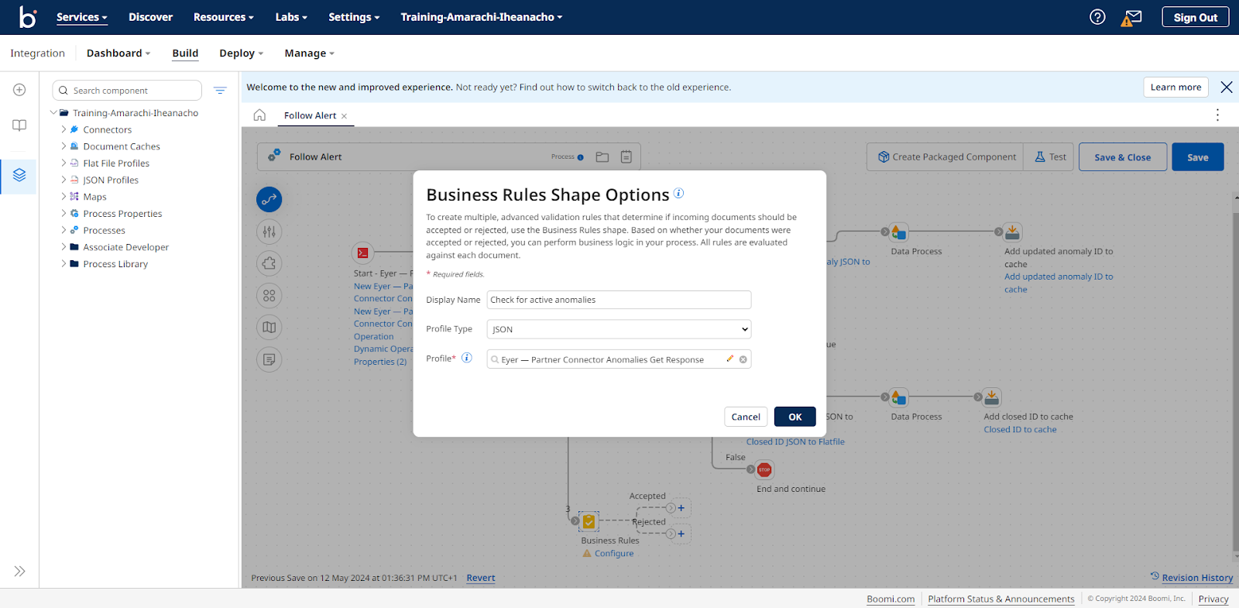Open the process schedule clipboard icon

[x=626, y=157]
